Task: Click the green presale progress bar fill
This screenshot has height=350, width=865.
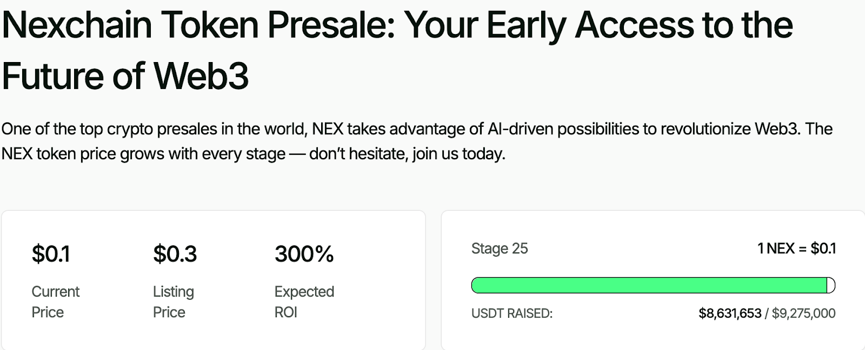Action: coord(649,285)
